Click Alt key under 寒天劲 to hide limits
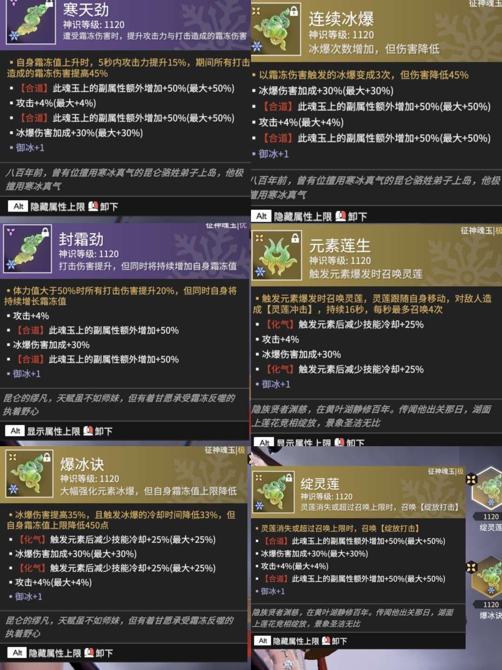Screen dimensions: 502x670 (19, 206)
